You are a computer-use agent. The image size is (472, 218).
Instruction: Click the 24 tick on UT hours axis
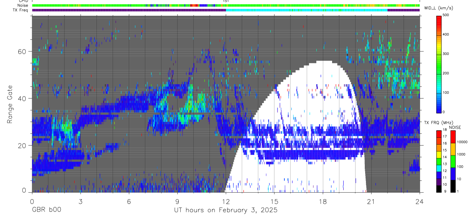tap(419, 201)
